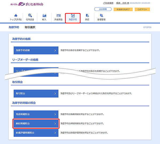The image size is (160, 144).
Task: Click the 締結明細照会 chevron arrow
Action: [55, 123]
